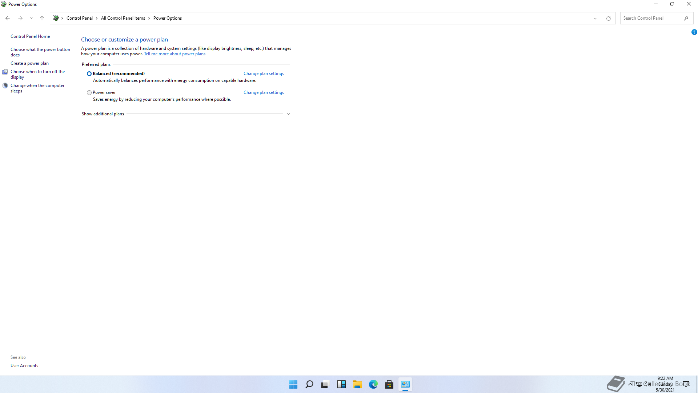Refresh the Power Options page

(x=609, y=18)
